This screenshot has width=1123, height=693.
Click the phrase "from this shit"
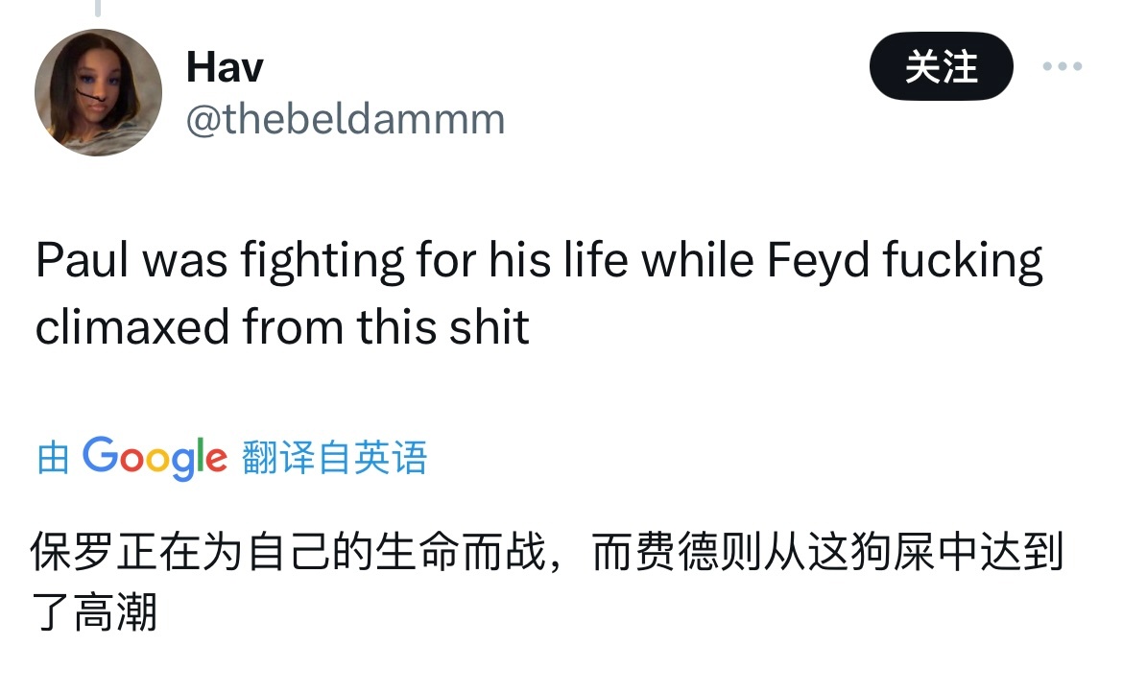tap(386, 327)
